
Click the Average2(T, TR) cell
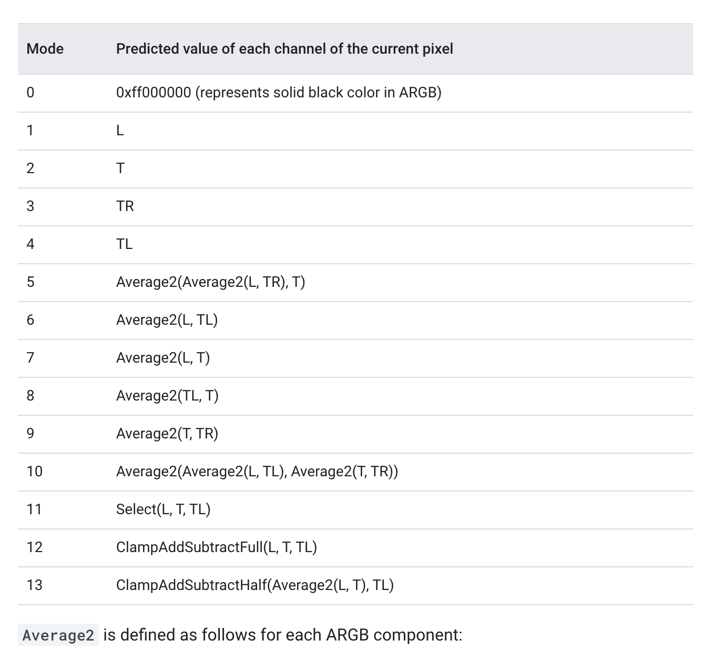click(x=167, y=434)
